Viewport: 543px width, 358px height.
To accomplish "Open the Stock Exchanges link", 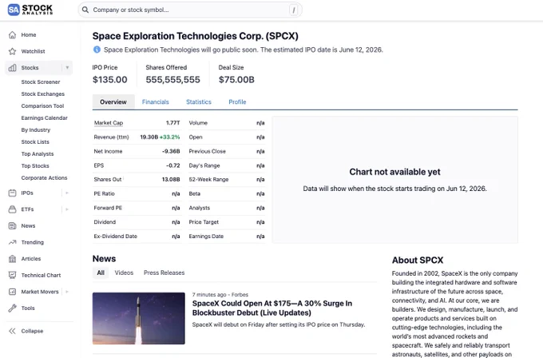I will 43,94.
